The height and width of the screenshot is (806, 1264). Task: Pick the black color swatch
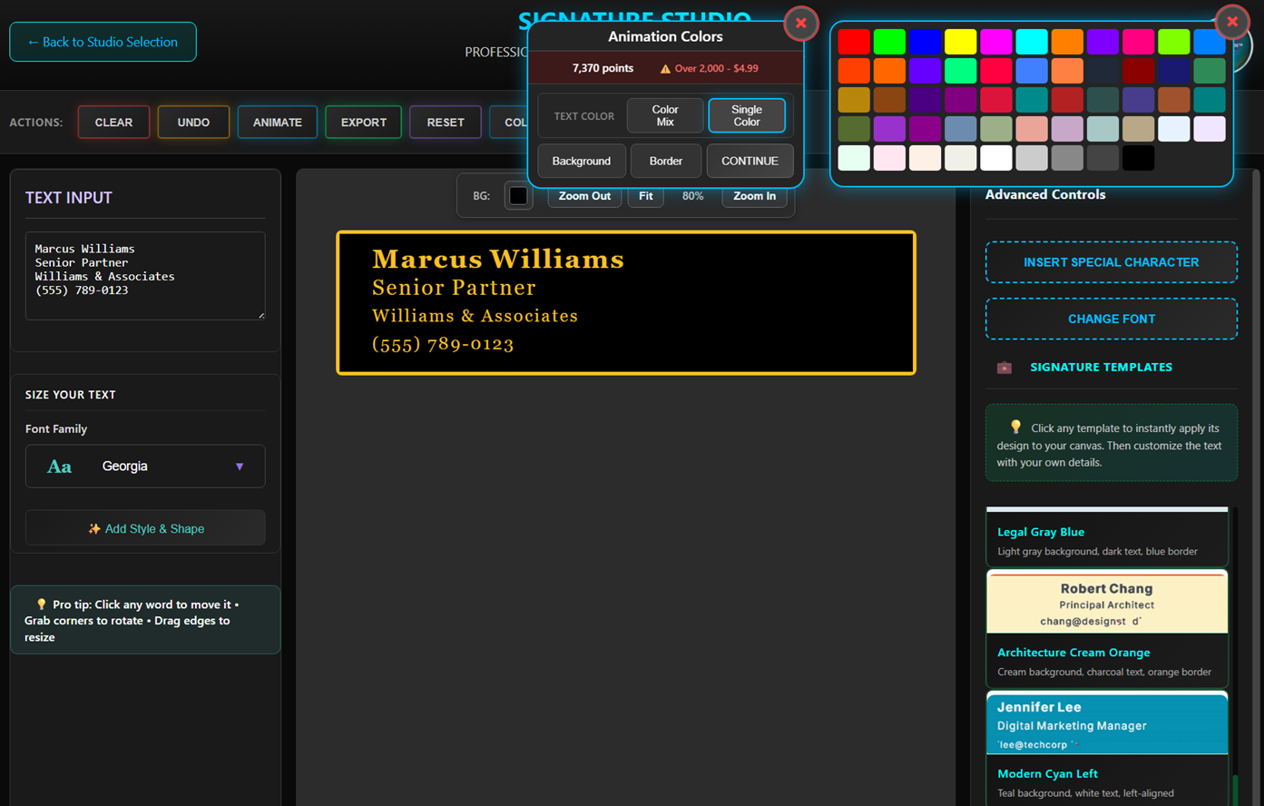click(x=1138, y=158)
